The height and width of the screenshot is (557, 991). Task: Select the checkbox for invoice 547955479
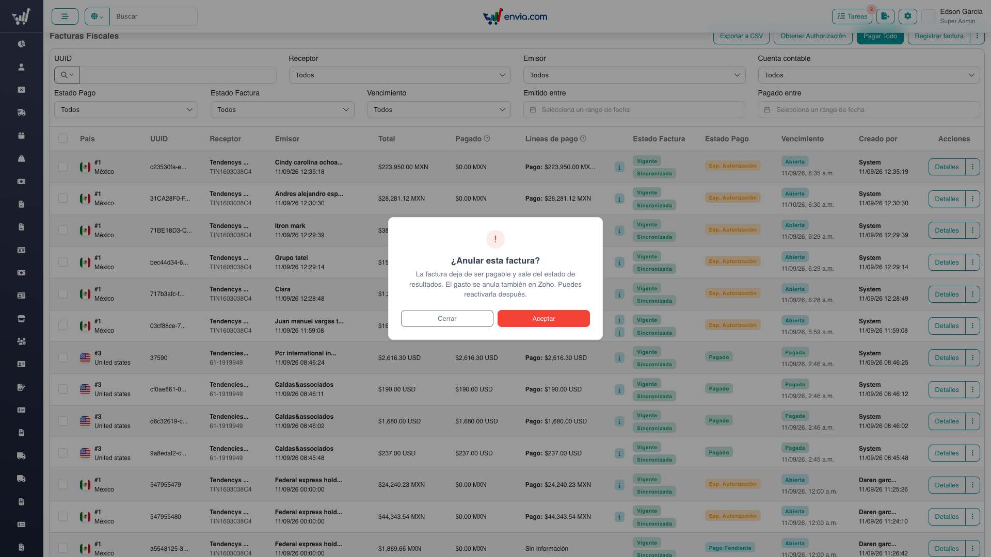(x=63, y=484)
